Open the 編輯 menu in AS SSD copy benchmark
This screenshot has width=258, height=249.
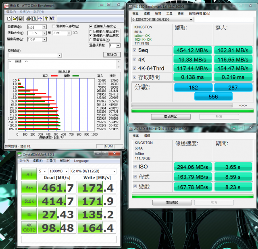(x=147, y=135)
